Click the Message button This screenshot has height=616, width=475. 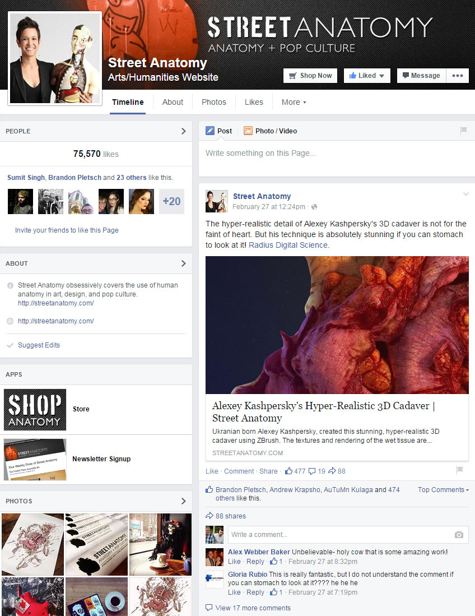[421, 76]
